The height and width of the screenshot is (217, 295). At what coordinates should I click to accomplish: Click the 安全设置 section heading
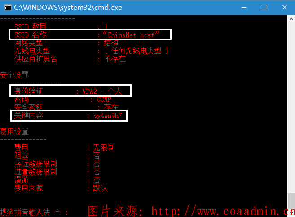click(14, 75)
